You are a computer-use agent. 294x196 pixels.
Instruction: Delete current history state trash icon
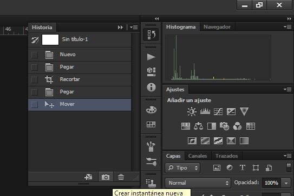tap(121, 177)
